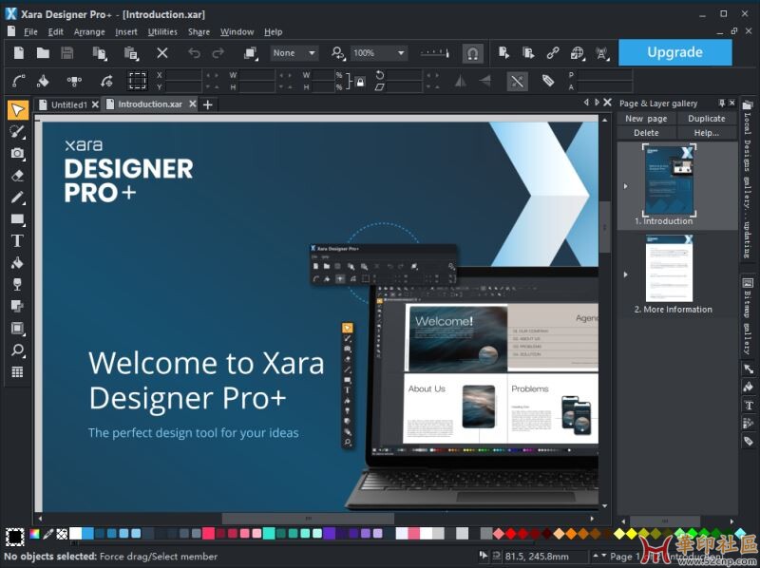This screenshot has height=568, width=760.
Task: Click Delete page button
Action: tap(646, 133)
